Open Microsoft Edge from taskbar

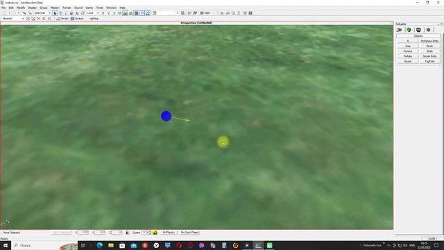coord(99,245)
